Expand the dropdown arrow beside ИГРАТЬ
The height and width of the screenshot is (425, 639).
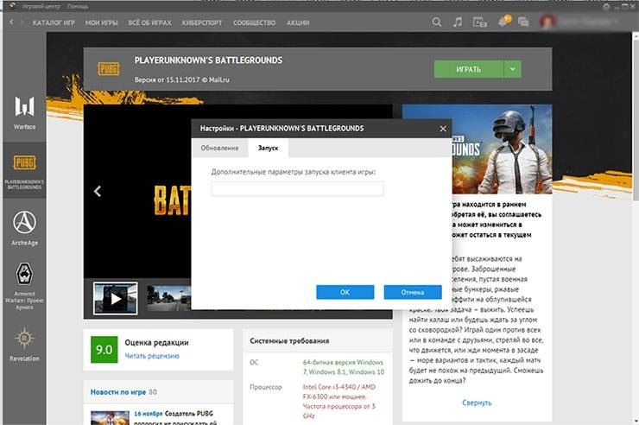tap(513, 69)
